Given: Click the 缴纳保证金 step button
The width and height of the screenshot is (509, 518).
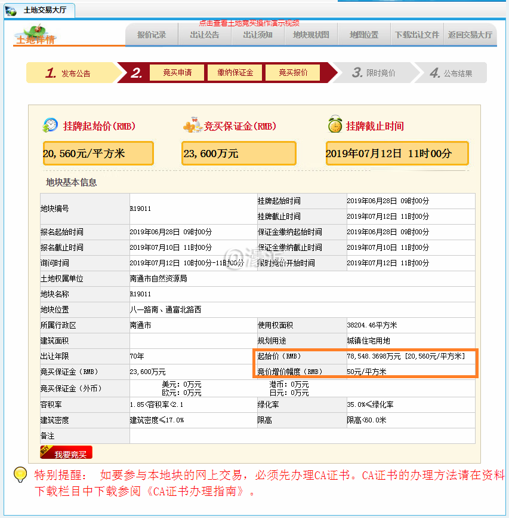Looking at the screenshot, I should point(235,73).
